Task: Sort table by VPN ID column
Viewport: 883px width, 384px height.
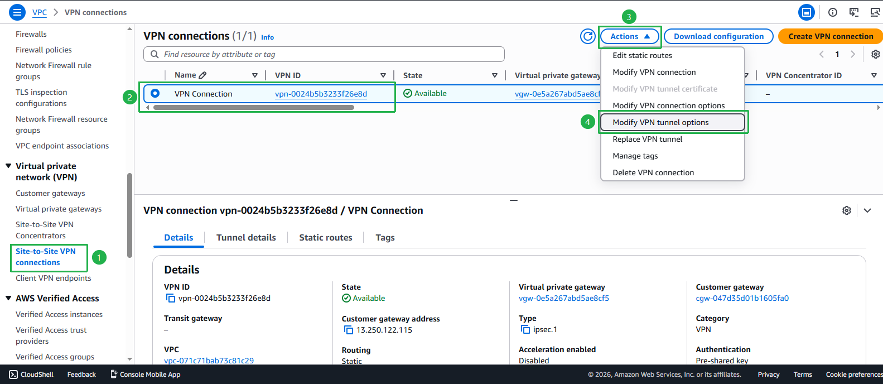Action: tap(383, 75)
